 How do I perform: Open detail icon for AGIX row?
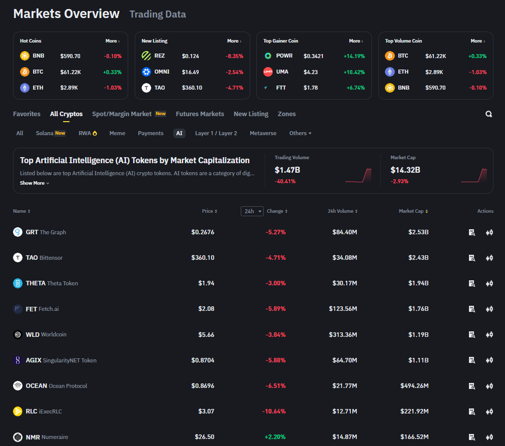pos(472,360)
